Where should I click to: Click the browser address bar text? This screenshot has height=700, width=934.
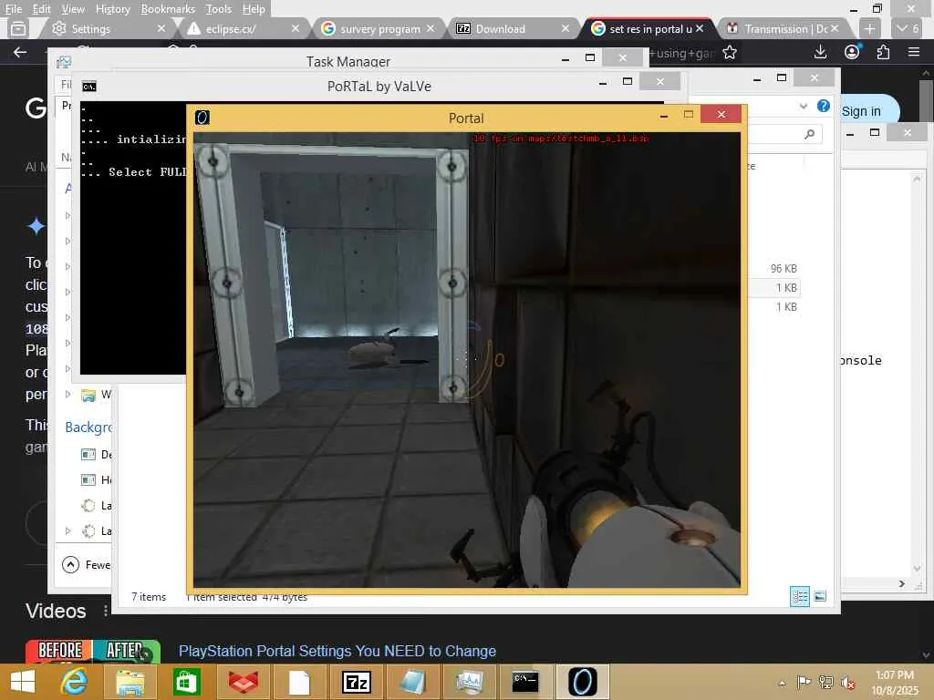point(681,53)
